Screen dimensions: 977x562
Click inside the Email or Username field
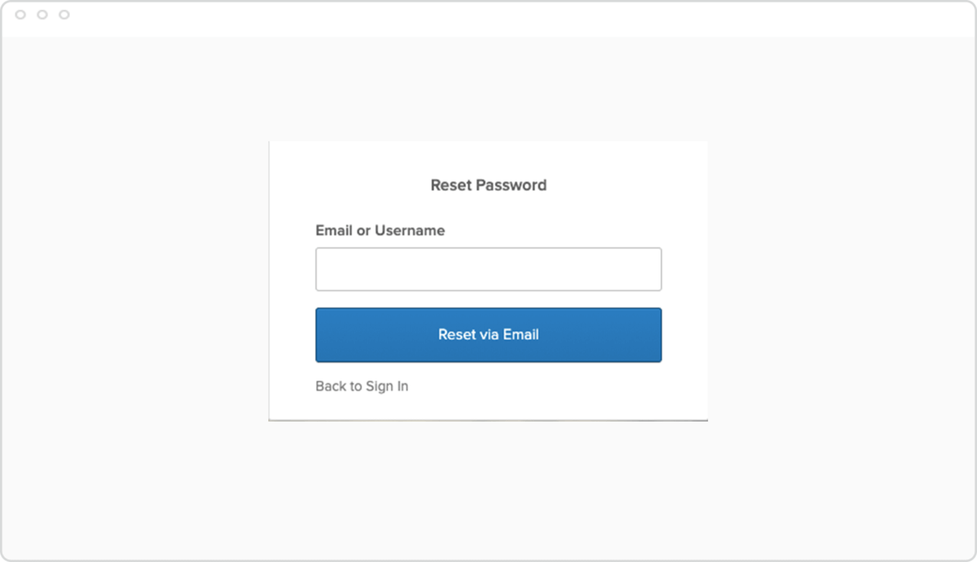pos(488,269)
